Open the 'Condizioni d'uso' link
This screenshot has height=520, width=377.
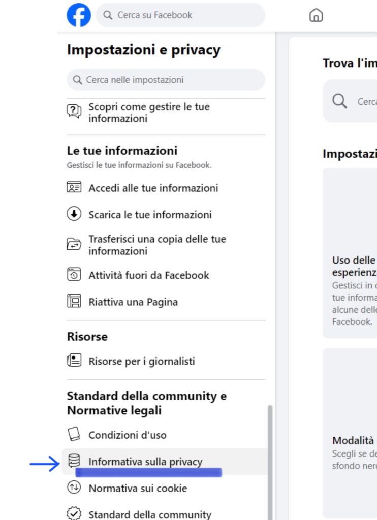pos(127,435)
